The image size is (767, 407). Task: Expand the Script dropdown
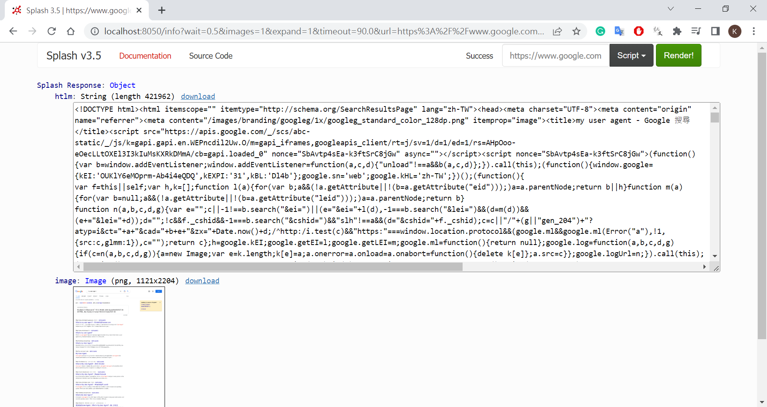(631, 55)
